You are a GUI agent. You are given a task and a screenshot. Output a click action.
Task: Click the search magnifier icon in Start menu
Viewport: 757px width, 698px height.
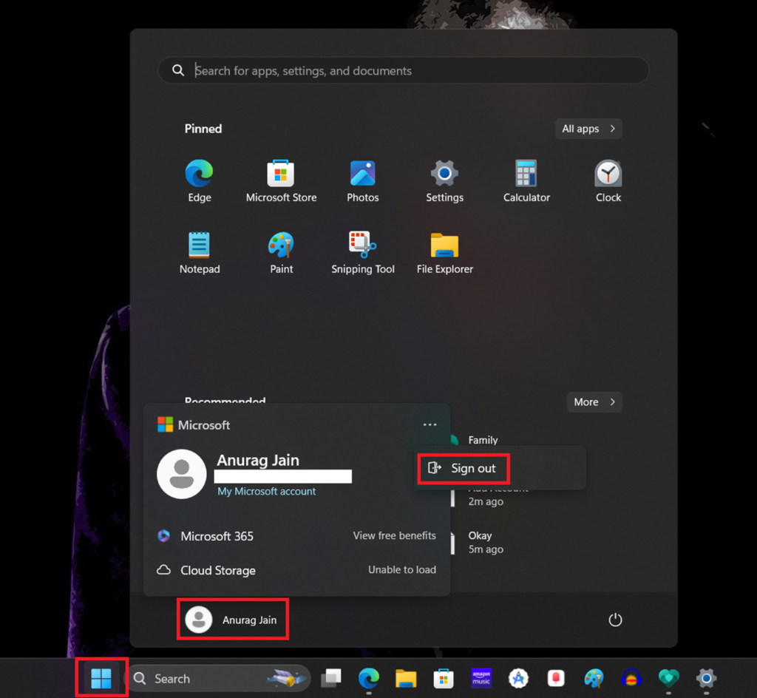[x=178, y=70]
